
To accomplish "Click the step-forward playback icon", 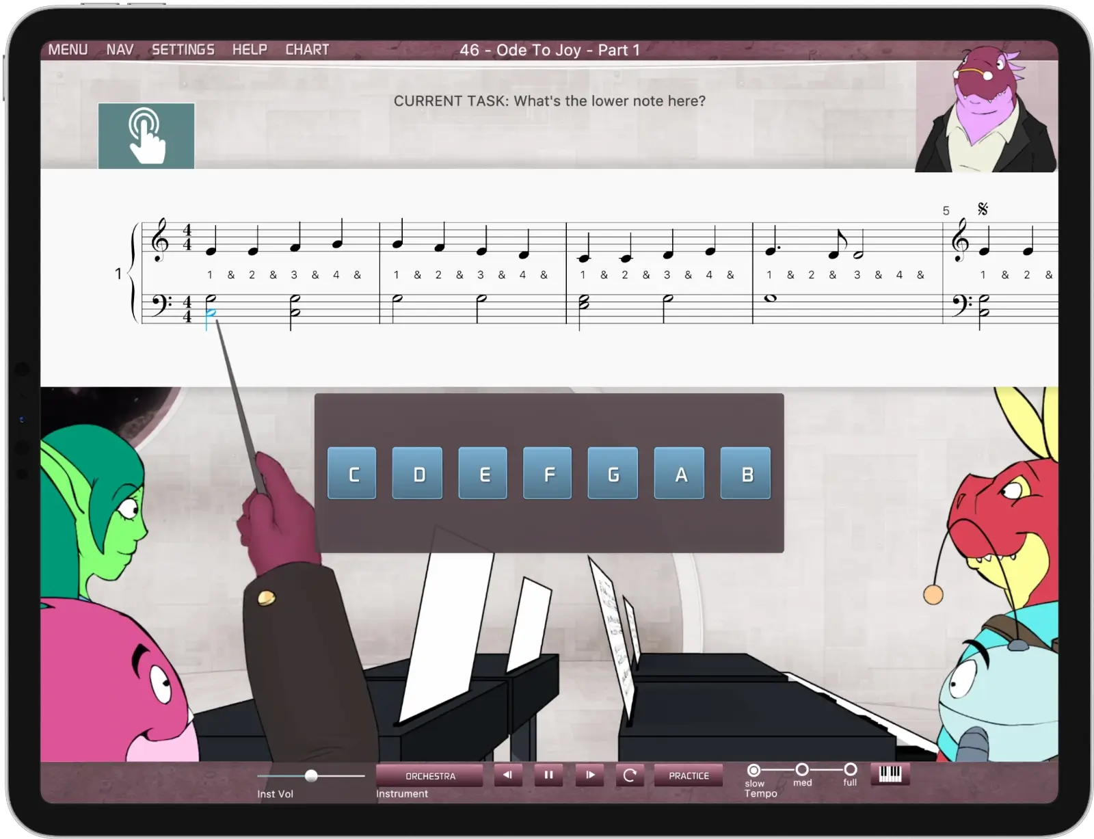I will [x=590, y=775].
